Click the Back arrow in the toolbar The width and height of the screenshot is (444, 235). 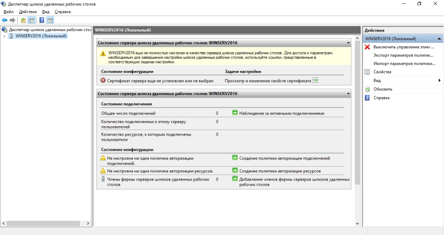coord(4,20)
